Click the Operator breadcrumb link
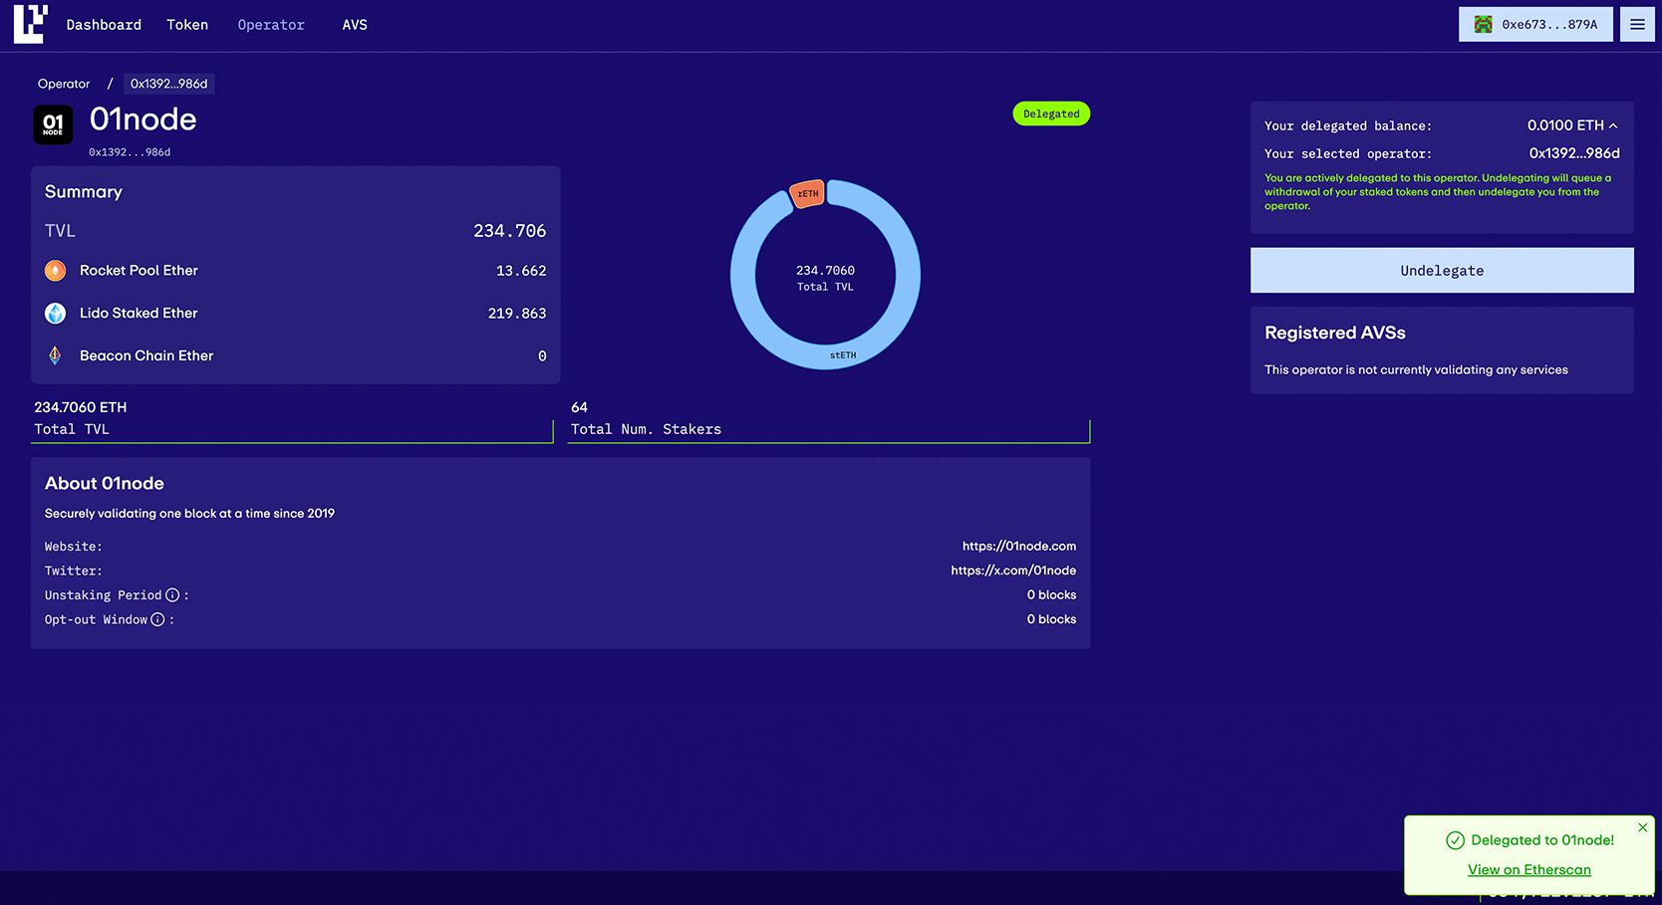1662x905 pixels. click(64, 84)
